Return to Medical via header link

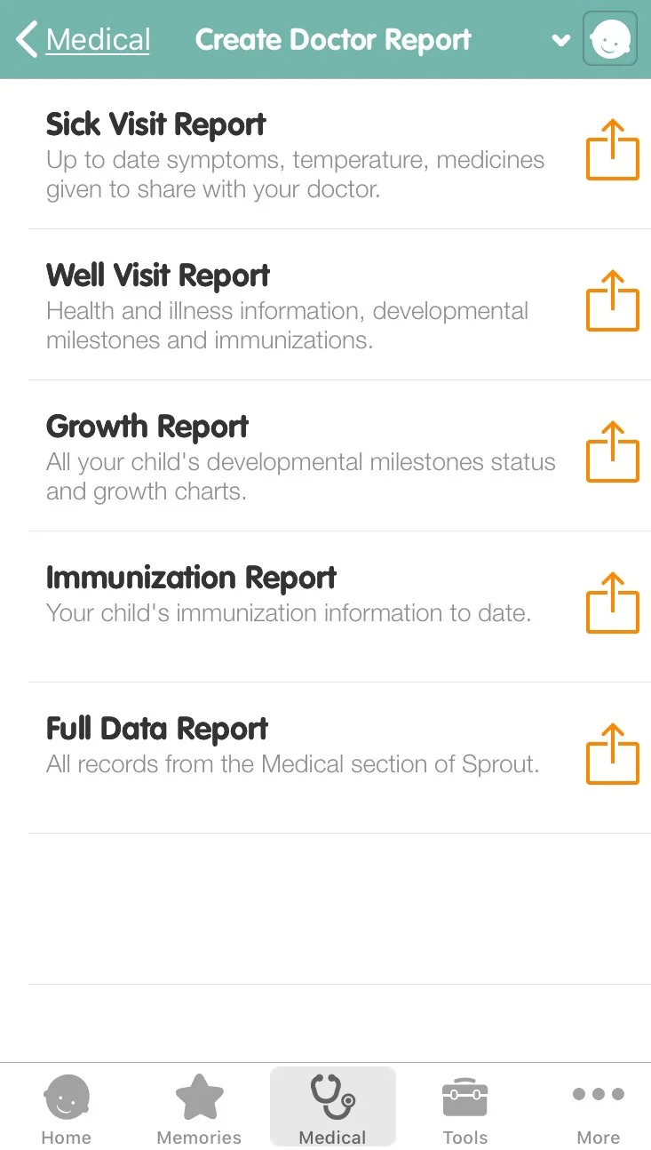point(98,40)
